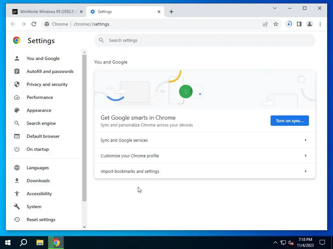Click the Autofill and passwords clipboard icon
This screenshot has width=333, height=249.
coord(17,71)
